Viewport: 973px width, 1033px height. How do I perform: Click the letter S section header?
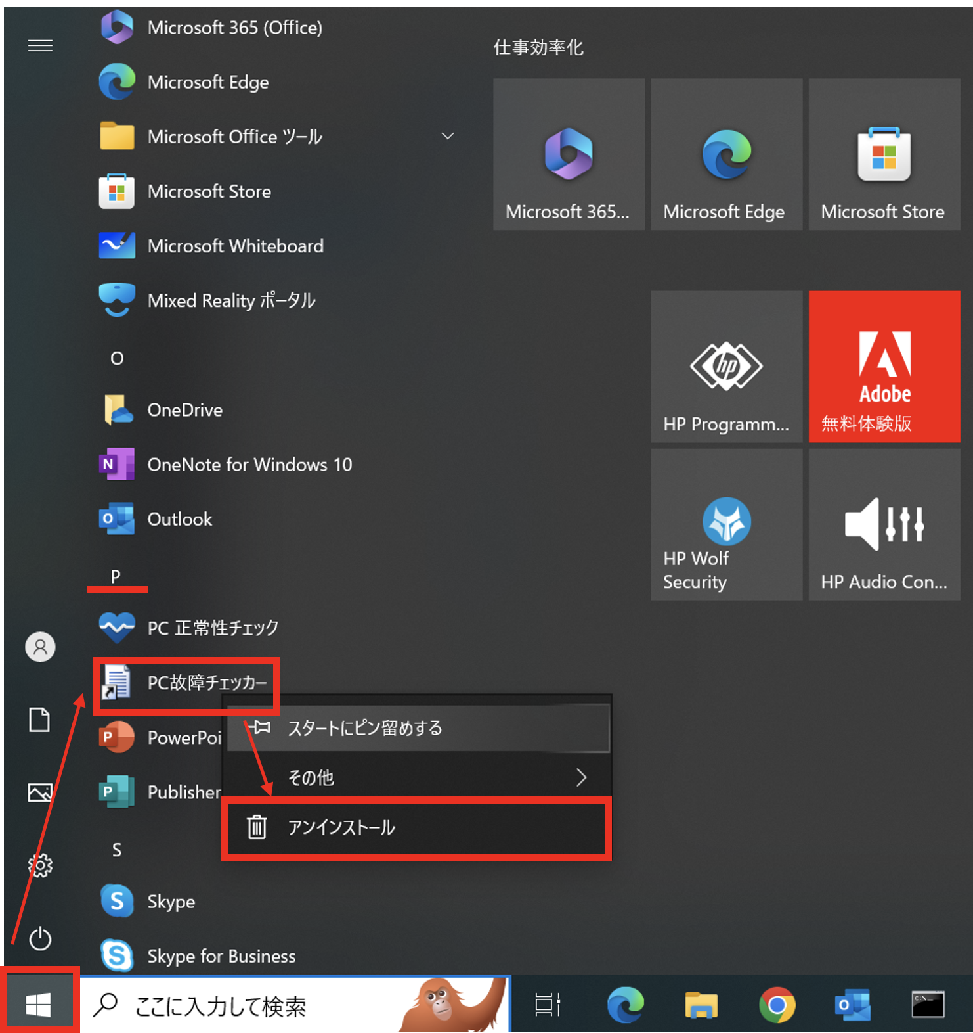pyautogui.click(x=117, y=850)
